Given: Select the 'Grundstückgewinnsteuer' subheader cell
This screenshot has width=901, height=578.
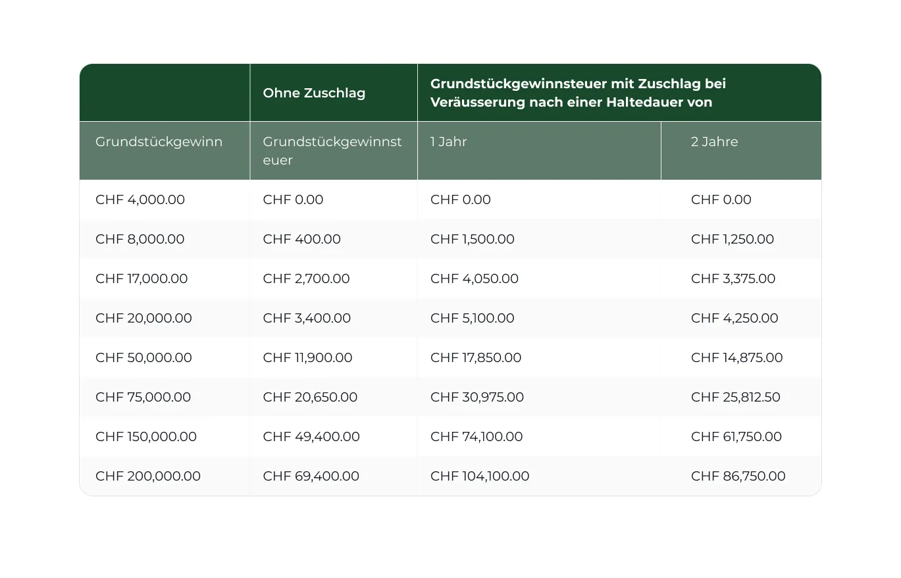Looking at the screenshot, I should pyautogui.click(x=332, y=151).
